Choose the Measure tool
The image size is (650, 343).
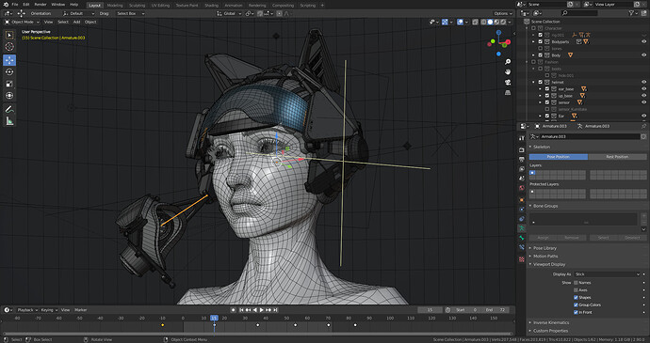tap(9, 121)
